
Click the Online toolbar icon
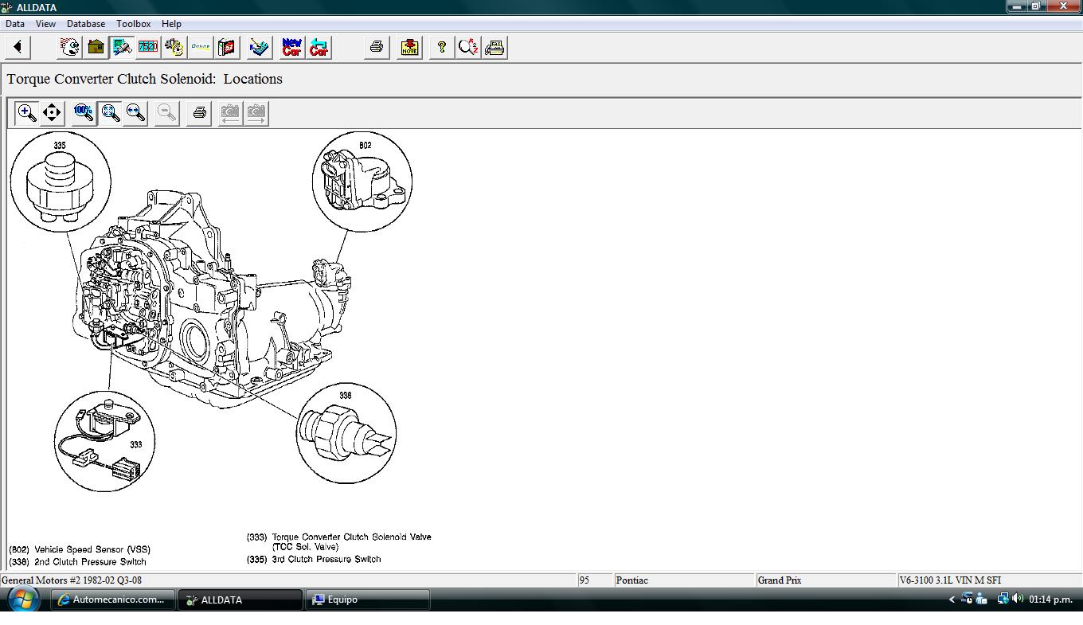(201, 47)
